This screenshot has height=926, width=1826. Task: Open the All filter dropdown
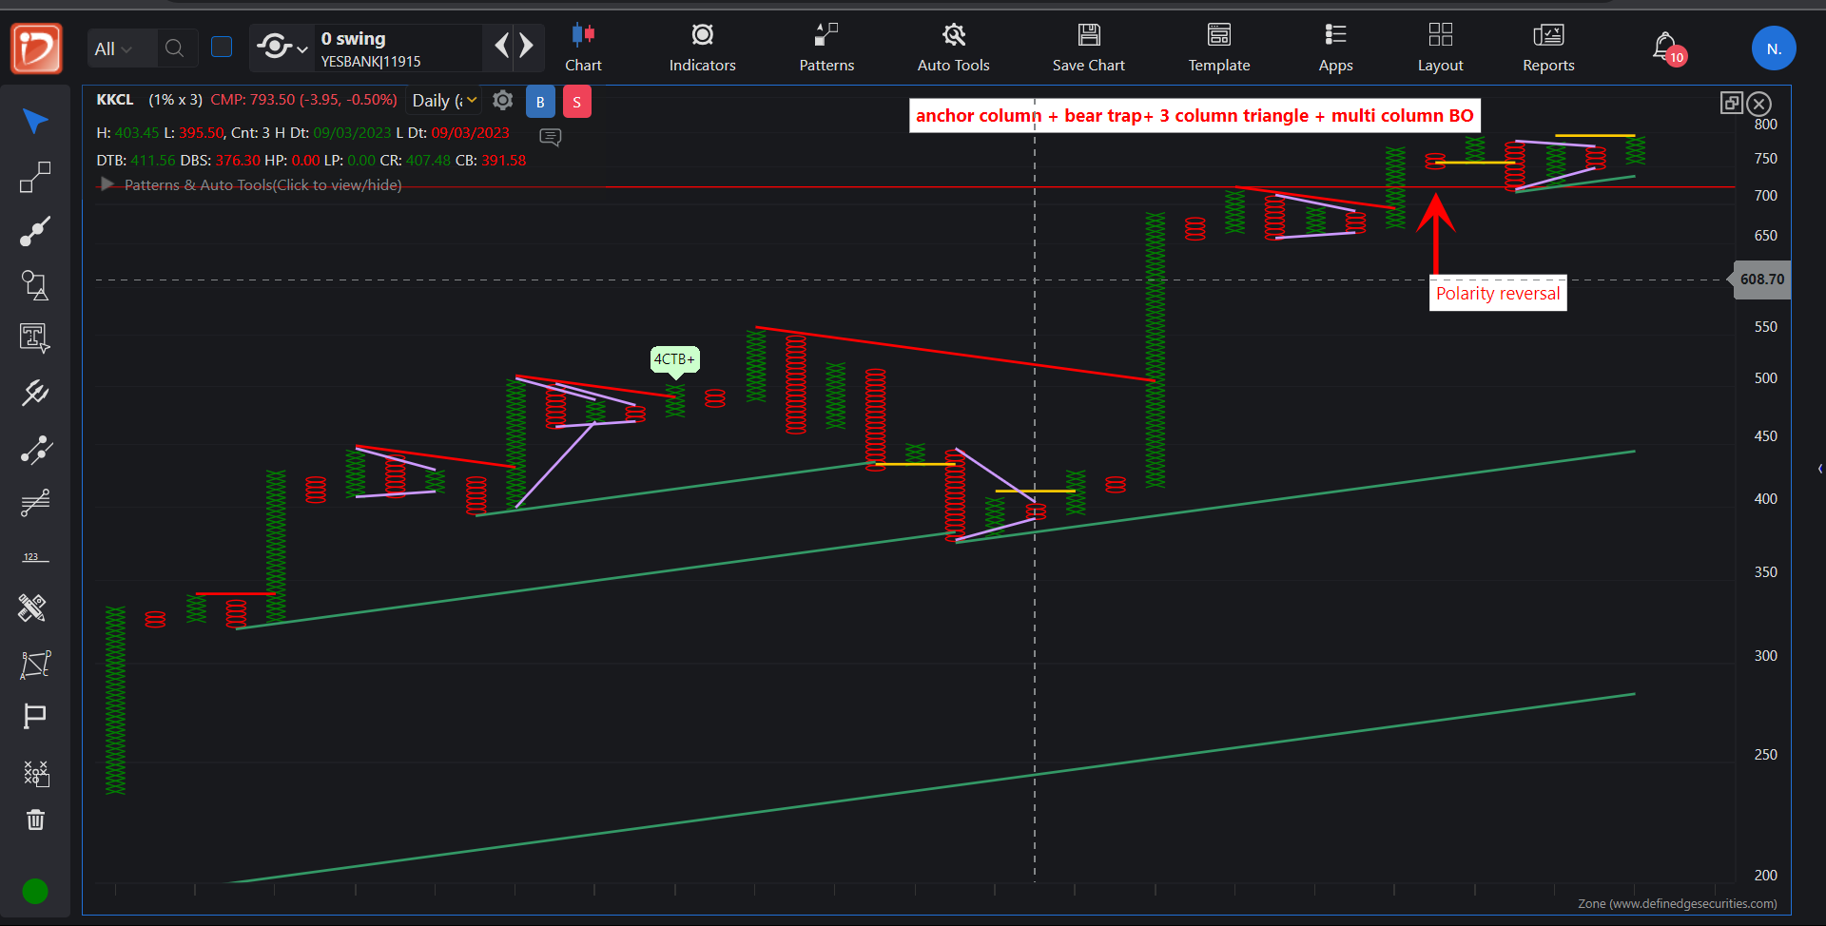click(112, 48)
